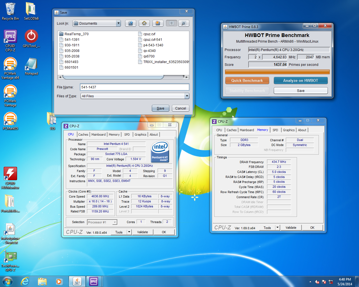Switch to the Caches tab in left CPU-Z

click(83, 135)
